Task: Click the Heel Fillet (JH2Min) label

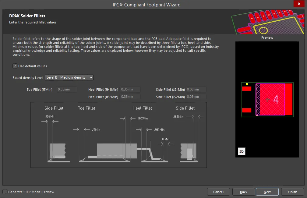Action: pyautogui.click(x=103, y=97)
